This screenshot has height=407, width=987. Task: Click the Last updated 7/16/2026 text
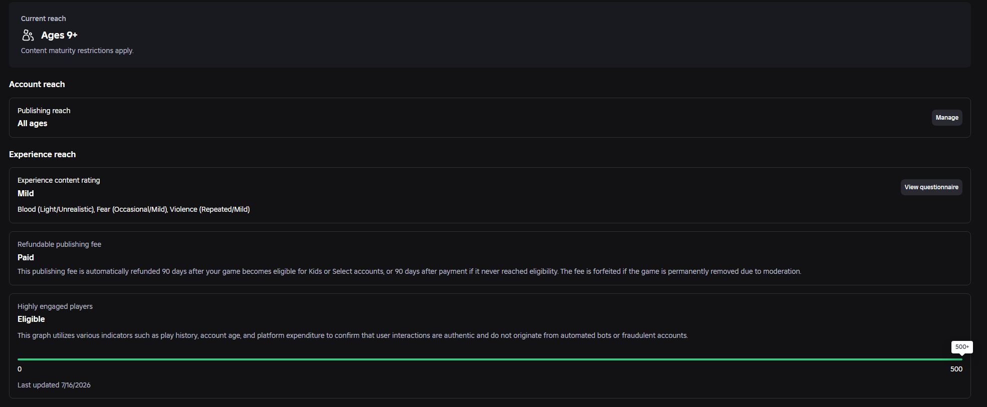pos(54,385)
